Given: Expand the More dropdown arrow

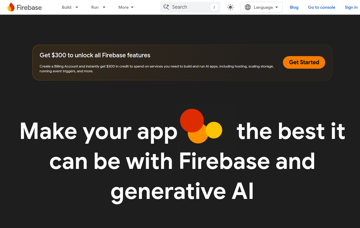Looking at the screenshot, I should pyautogui.click(x=132, y=7).
